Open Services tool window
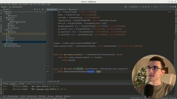Screen dimensions: 177x99 coord(67,96)
